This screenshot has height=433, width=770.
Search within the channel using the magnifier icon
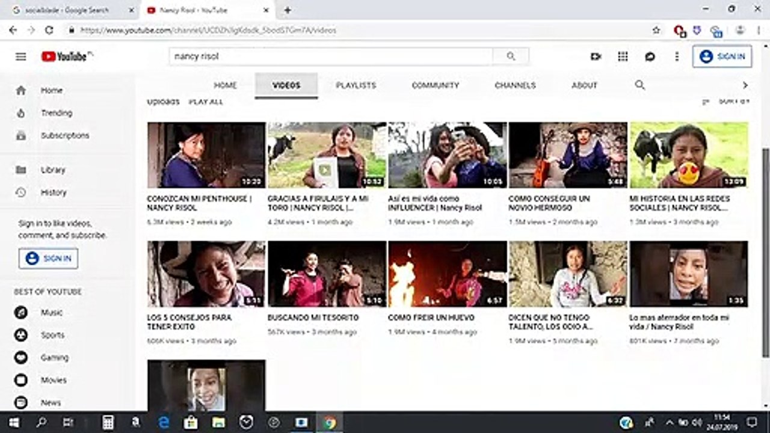(x=640, y=85)
